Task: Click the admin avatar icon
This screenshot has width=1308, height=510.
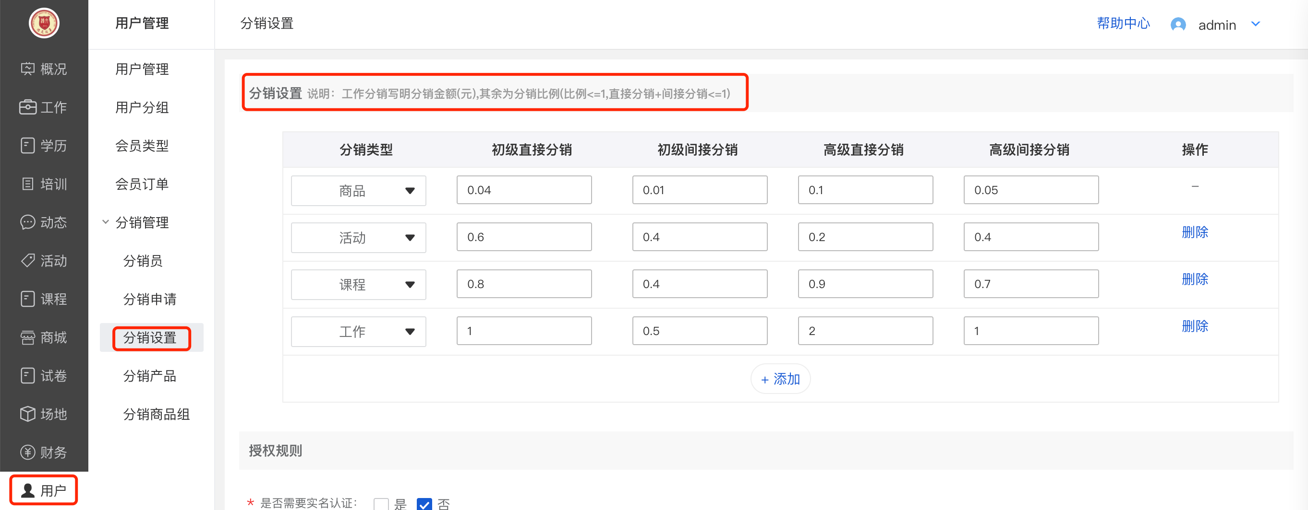Action: point(1178,24)
